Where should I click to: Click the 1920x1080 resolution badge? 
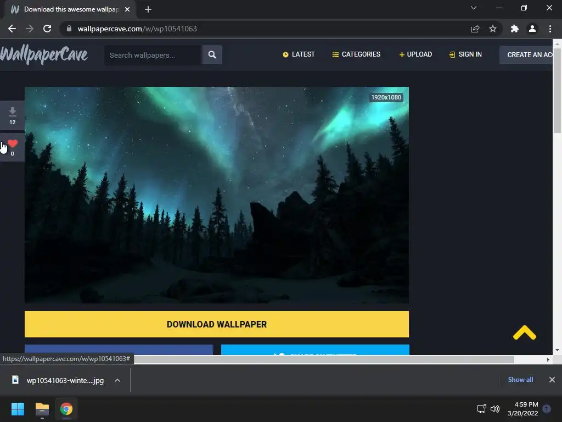(x=386, y=97)
